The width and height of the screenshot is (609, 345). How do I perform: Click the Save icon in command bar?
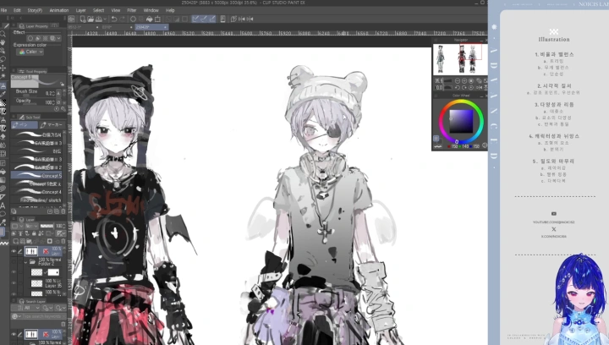(x=99, y=19)
